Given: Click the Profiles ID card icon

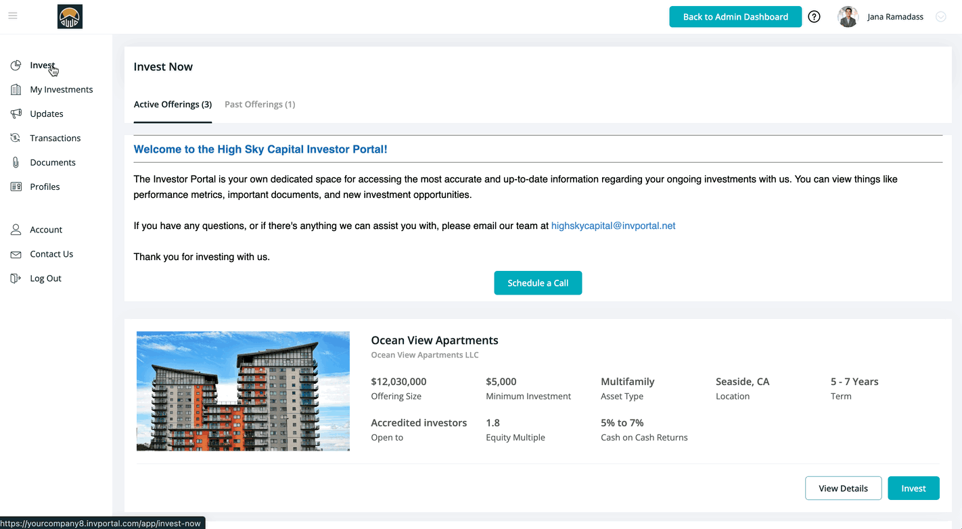Looking at the screenshot, I should (x=16, y=187).
